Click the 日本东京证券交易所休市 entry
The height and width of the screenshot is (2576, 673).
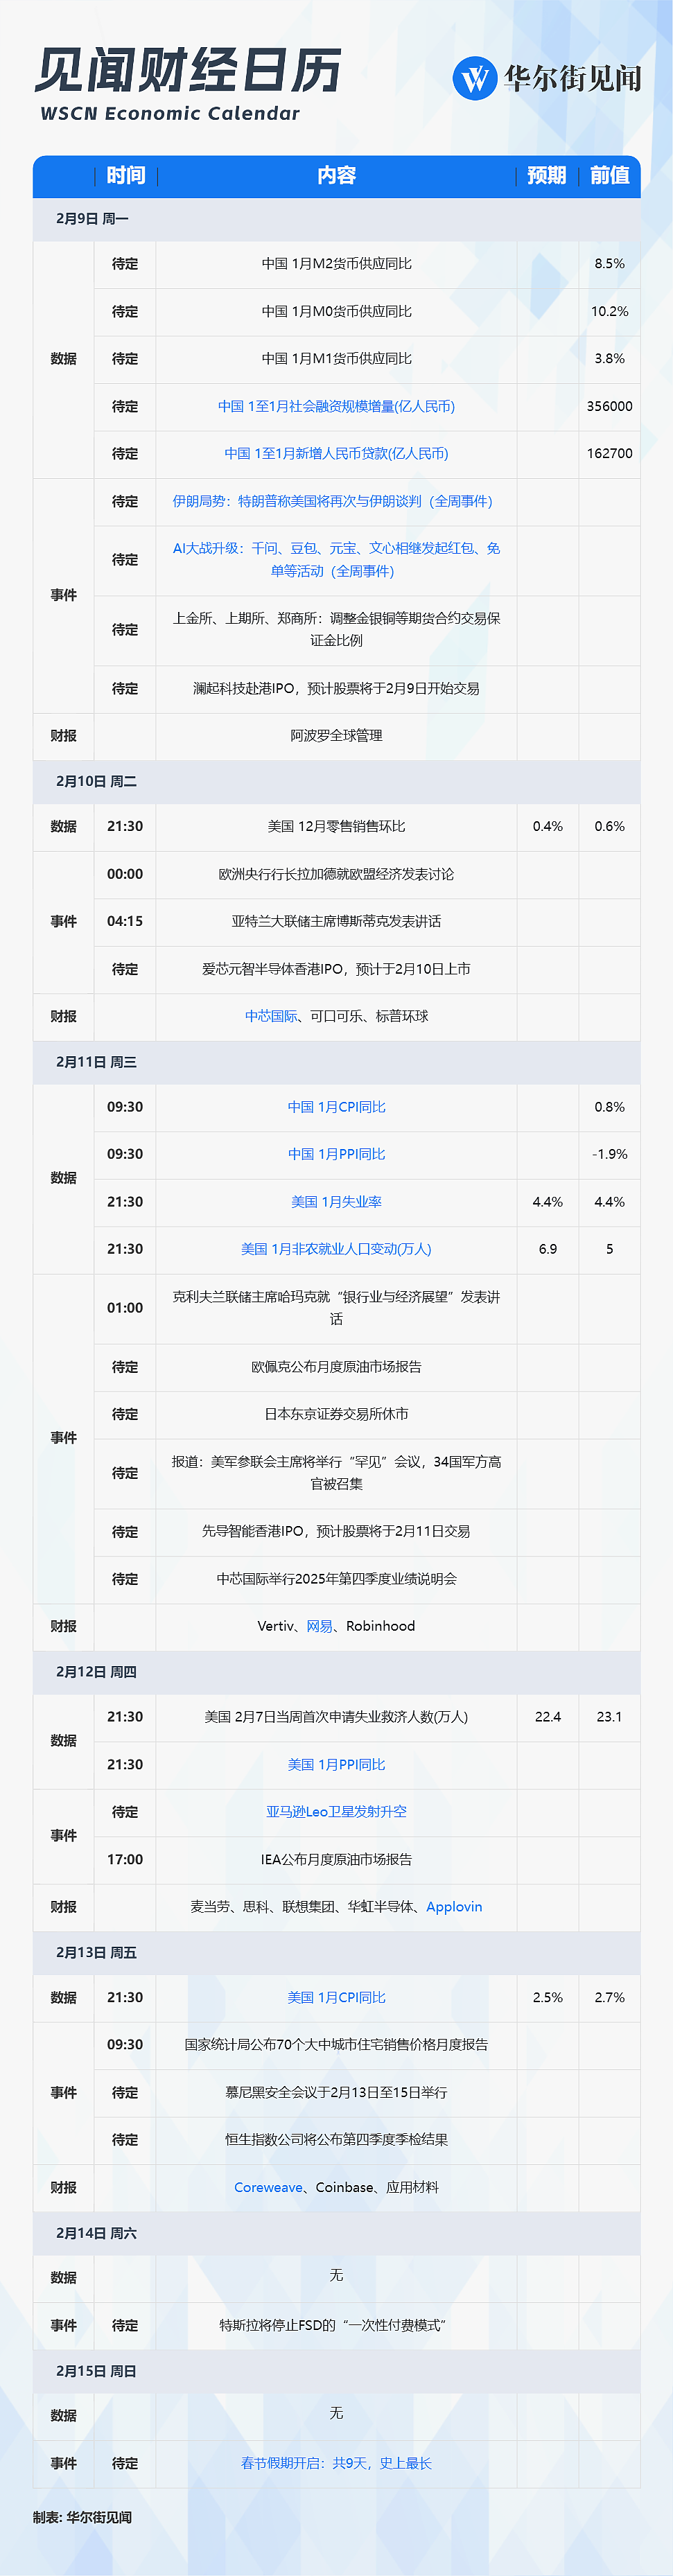(x=336, y=1414)
